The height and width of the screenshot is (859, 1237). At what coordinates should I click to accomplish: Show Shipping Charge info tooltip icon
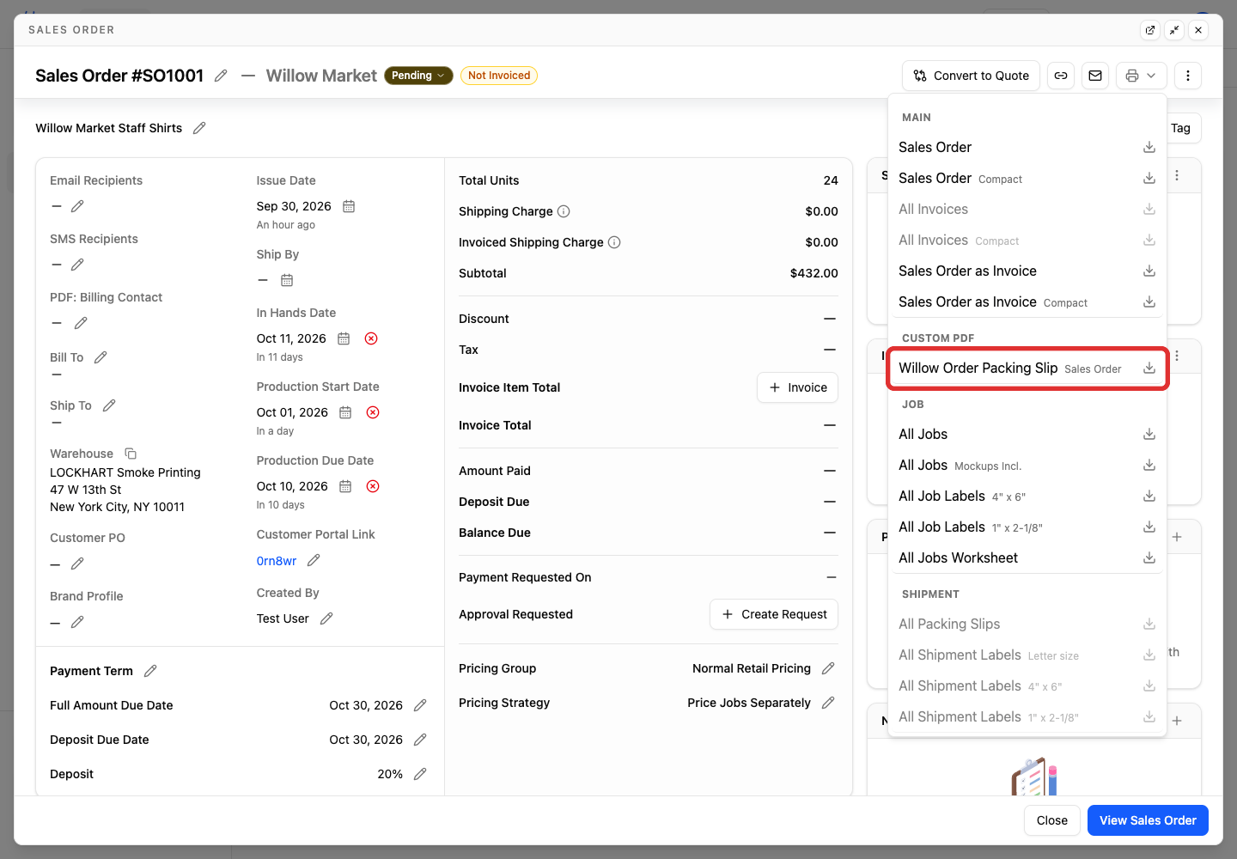coord(564,211)
